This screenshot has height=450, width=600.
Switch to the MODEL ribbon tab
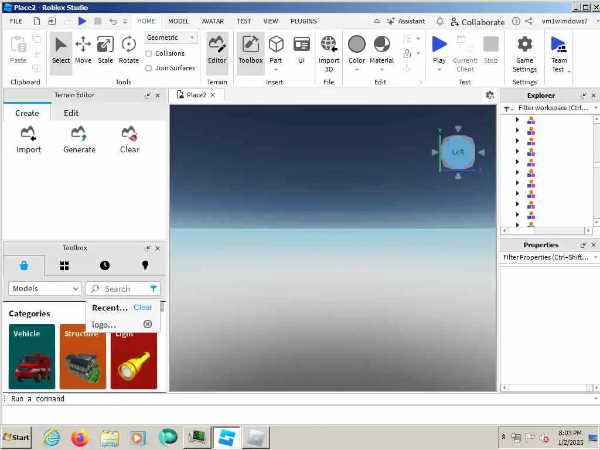(178, 21)
